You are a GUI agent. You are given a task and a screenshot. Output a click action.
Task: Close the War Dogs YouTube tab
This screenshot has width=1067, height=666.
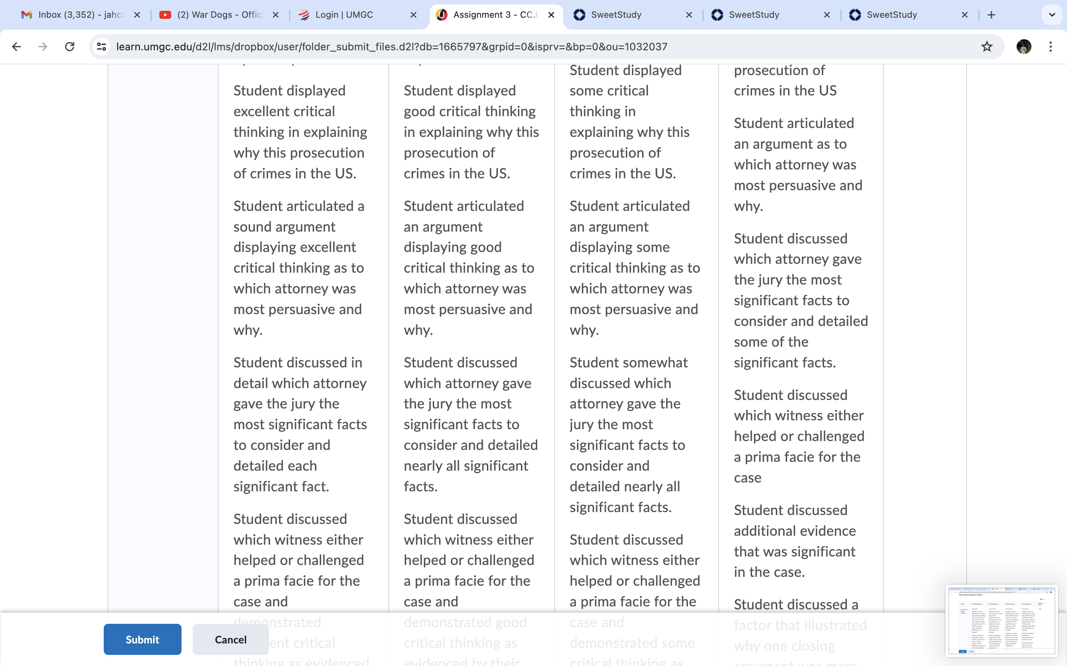point(276,15)
